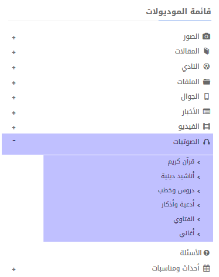This screenshot has width=219, height=277.
Task: Click the folder icon beside الملفات
Action: (x=206, y=82)
